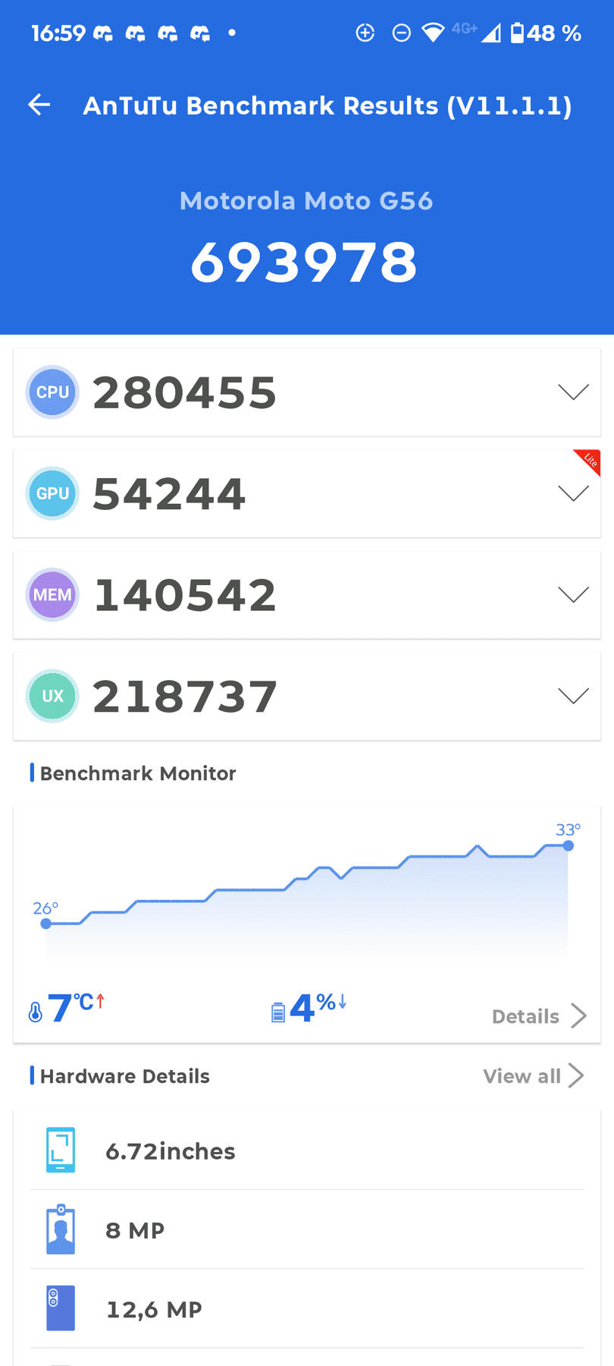The height and width of the screenshot is (1366, 614).
Task: Tap the battery 48 % status indicator
Action: point(546,33)
